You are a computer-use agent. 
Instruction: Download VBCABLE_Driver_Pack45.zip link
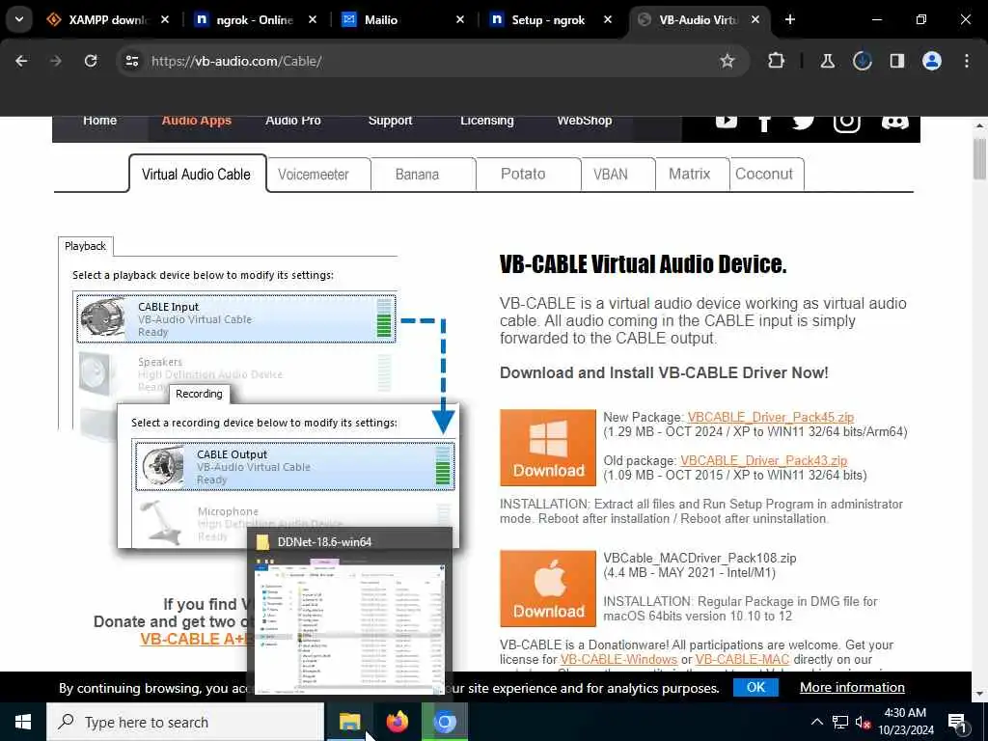click(x=771, y=417)
